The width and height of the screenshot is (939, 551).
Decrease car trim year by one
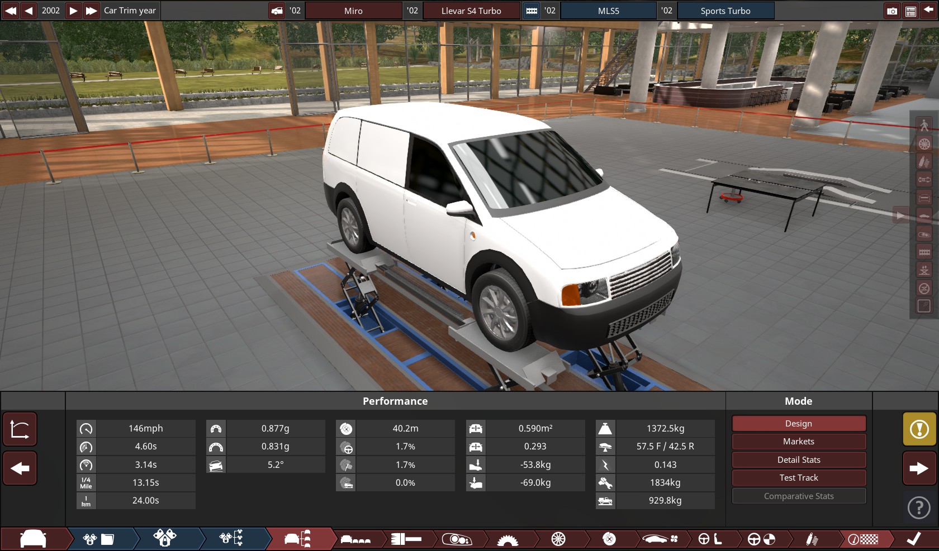point(29,11)
